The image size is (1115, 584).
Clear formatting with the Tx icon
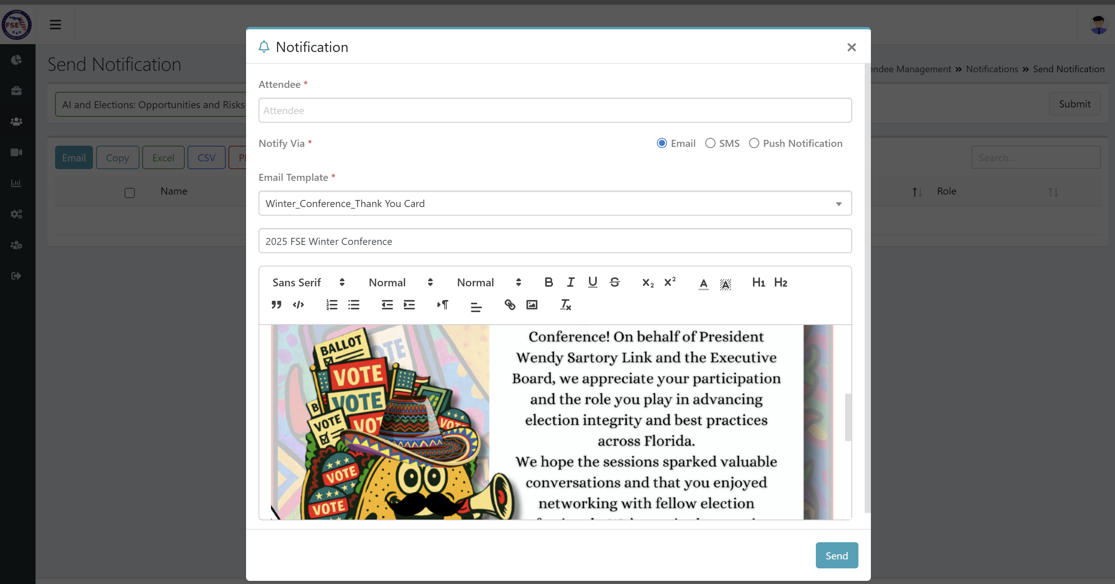[x=565, y=305]
